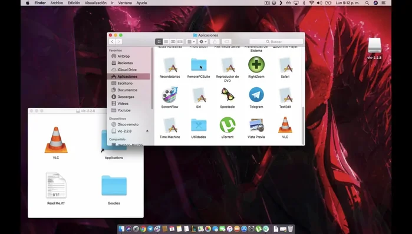Open the Ayuda menu
Viewport: 412px width, 234px height.
(x=141, y=3)
